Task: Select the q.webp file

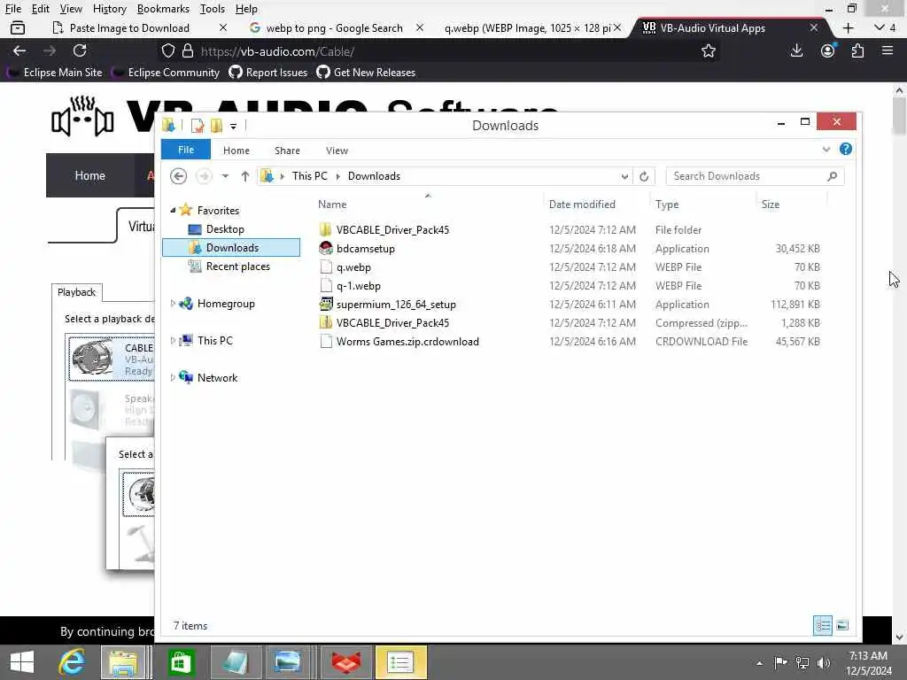Action: [x=353, y=267]
